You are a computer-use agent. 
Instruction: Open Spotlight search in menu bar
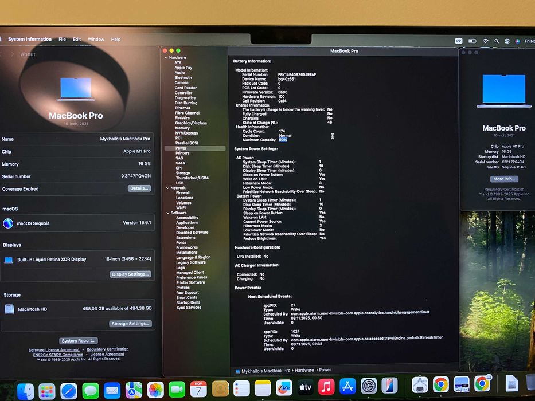click(x=497, y=41)
